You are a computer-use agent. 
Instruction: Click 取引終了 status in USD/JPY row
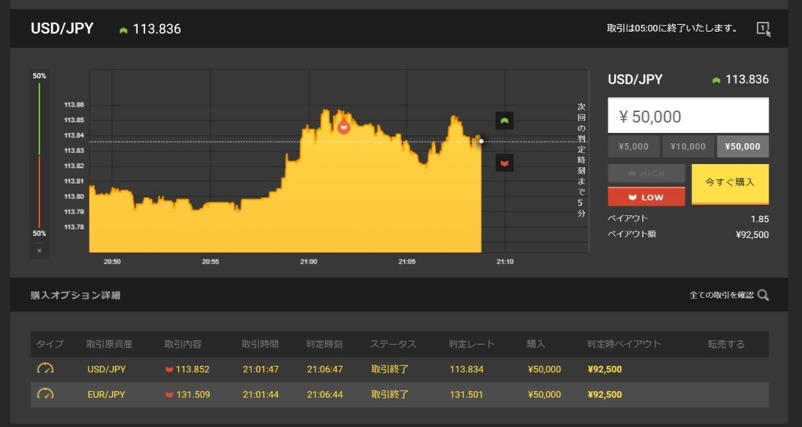pyautogui.click(x=390, y=369)
